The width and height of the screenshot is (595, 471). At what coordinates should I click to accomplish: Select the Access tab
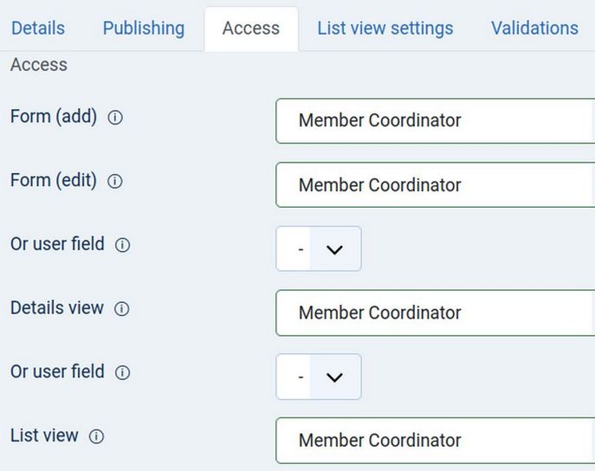251,29
